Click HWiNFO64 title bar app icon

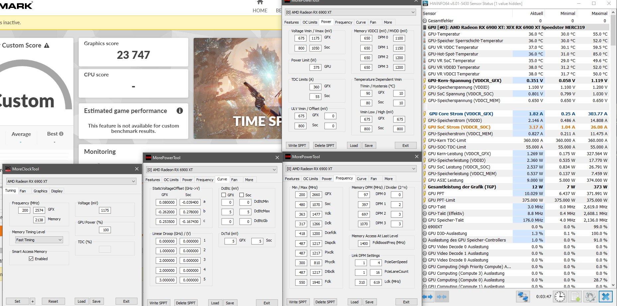tap(425, 4)
